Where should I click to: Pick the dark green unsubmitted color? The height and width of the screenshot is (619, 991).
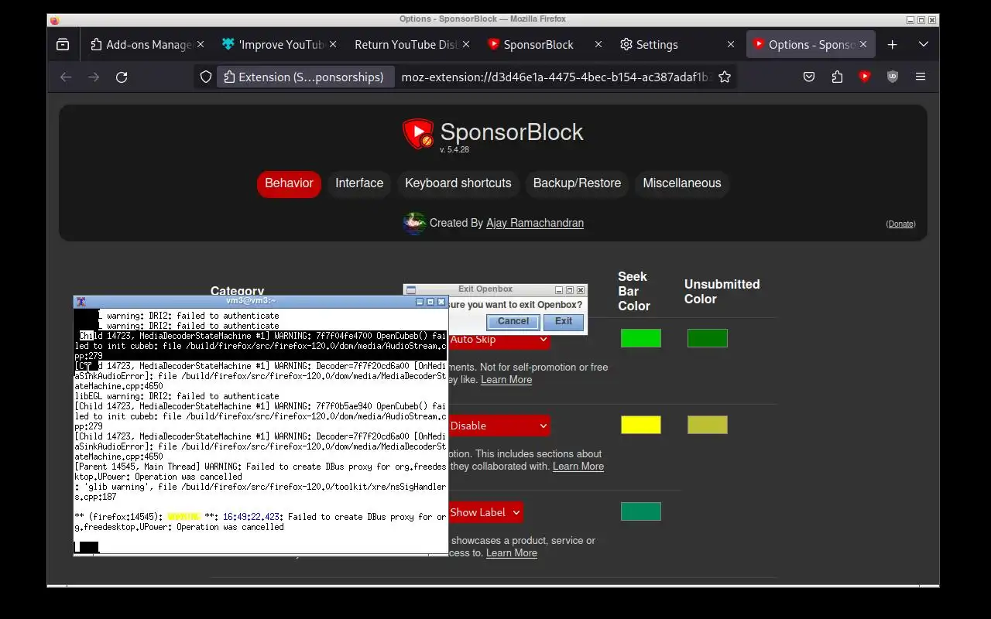click(x=708, y=338)
